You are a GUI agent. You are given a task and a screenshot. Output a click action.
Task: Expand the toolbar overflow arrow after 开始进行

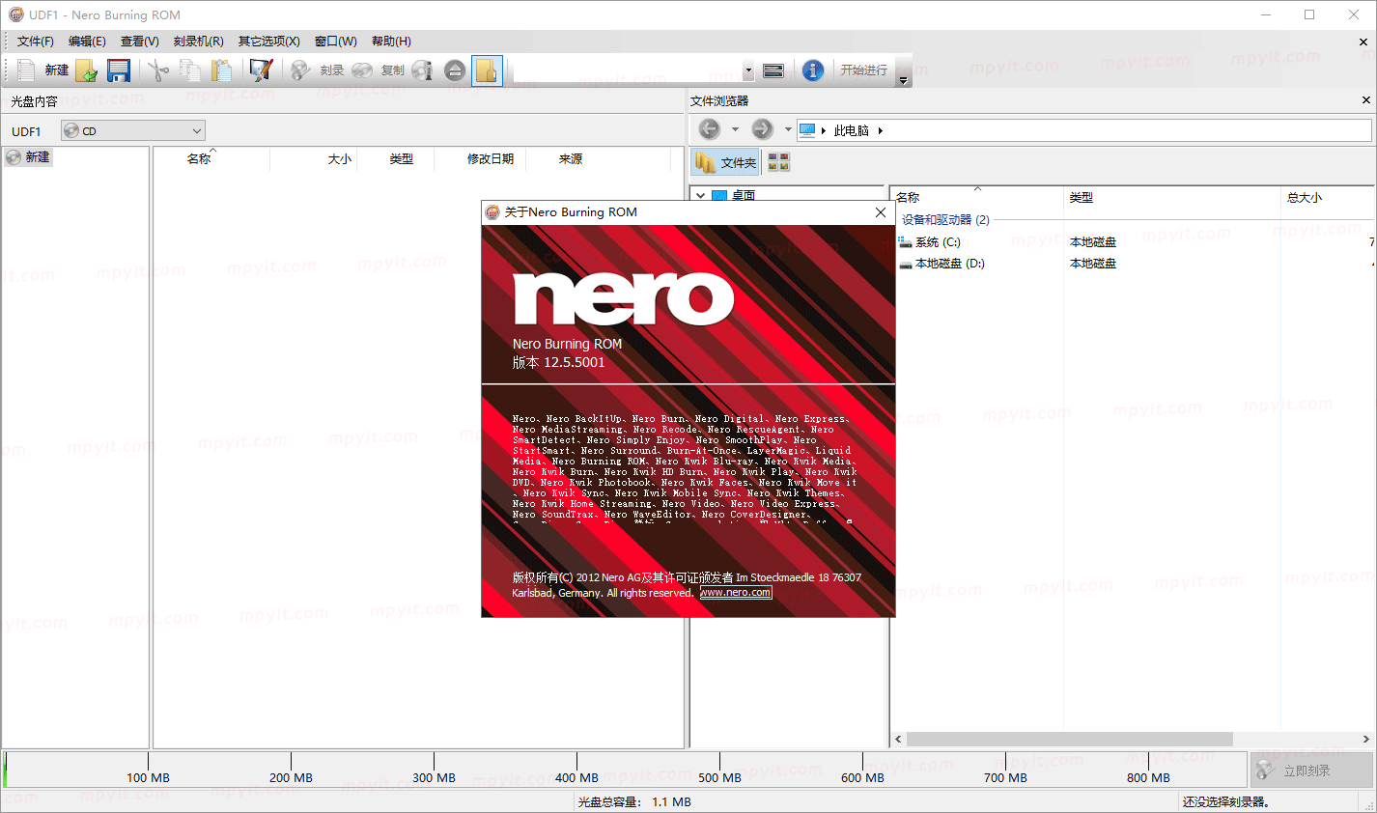tap(903, 79)
